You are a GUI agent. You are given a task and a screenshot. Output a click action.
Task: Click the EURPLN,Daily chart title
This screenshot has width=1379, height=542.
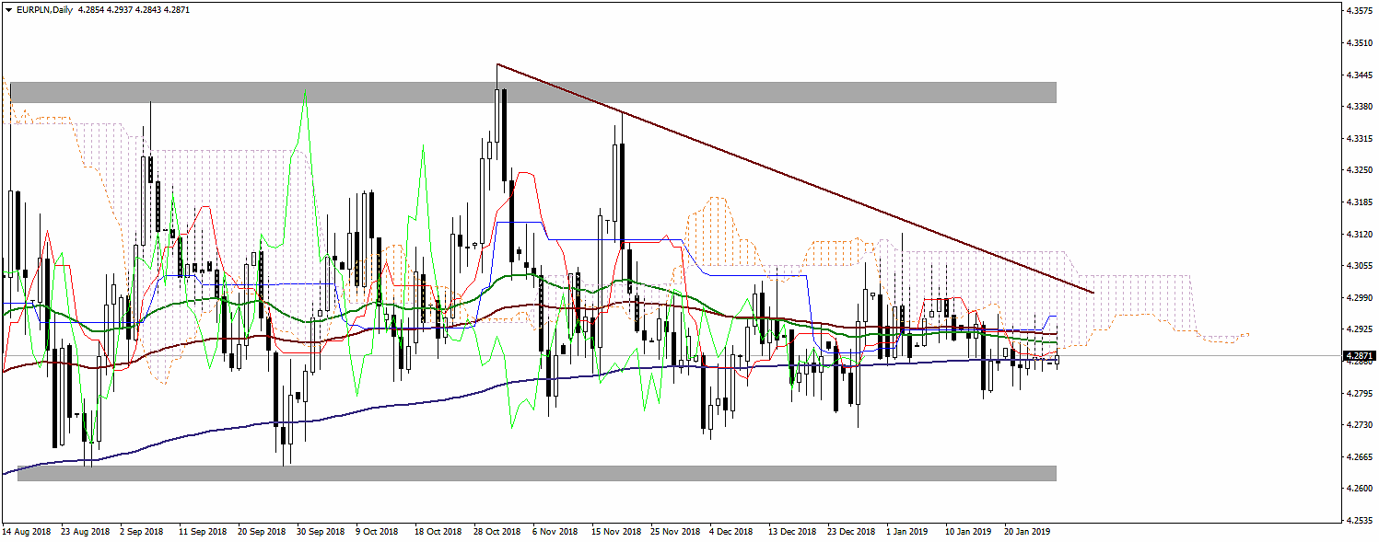pos(45,8)
